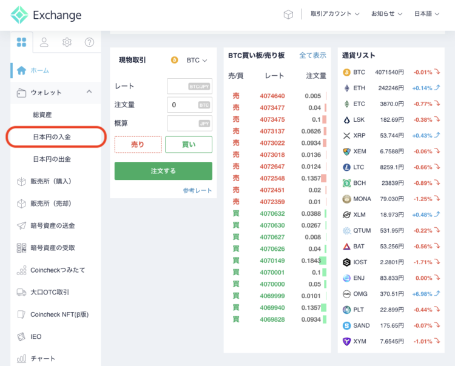Click the XYM coin icon
Viewport: 455px width, 366px height.
point(347,341)
